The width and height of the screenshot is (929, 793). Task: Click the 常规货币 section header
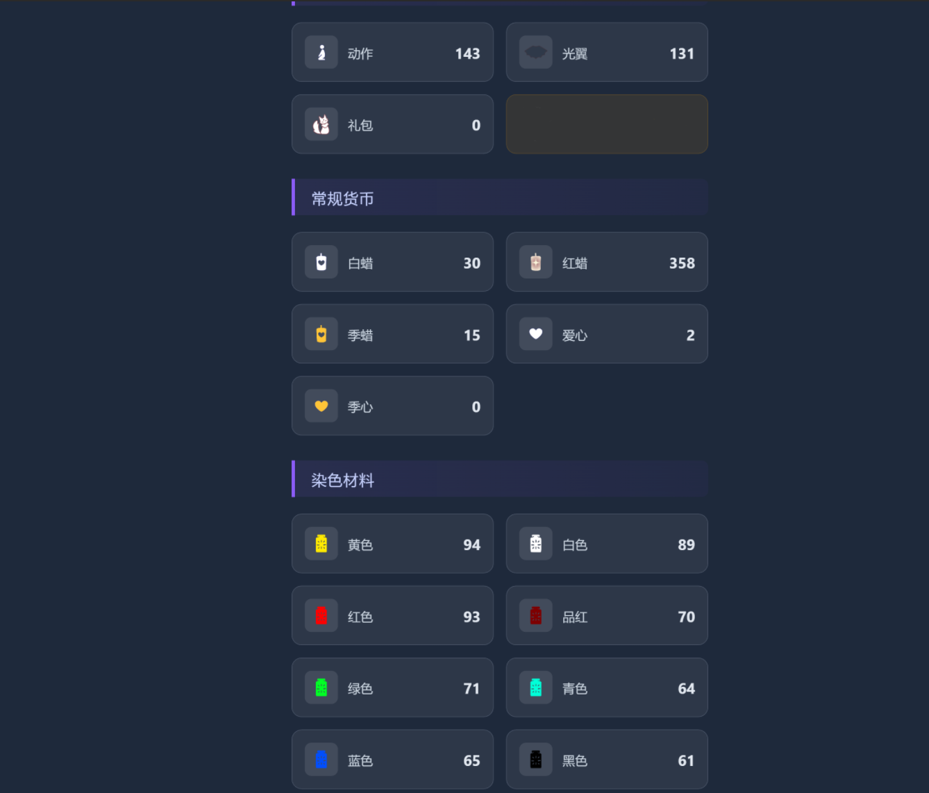pos(343,199)
